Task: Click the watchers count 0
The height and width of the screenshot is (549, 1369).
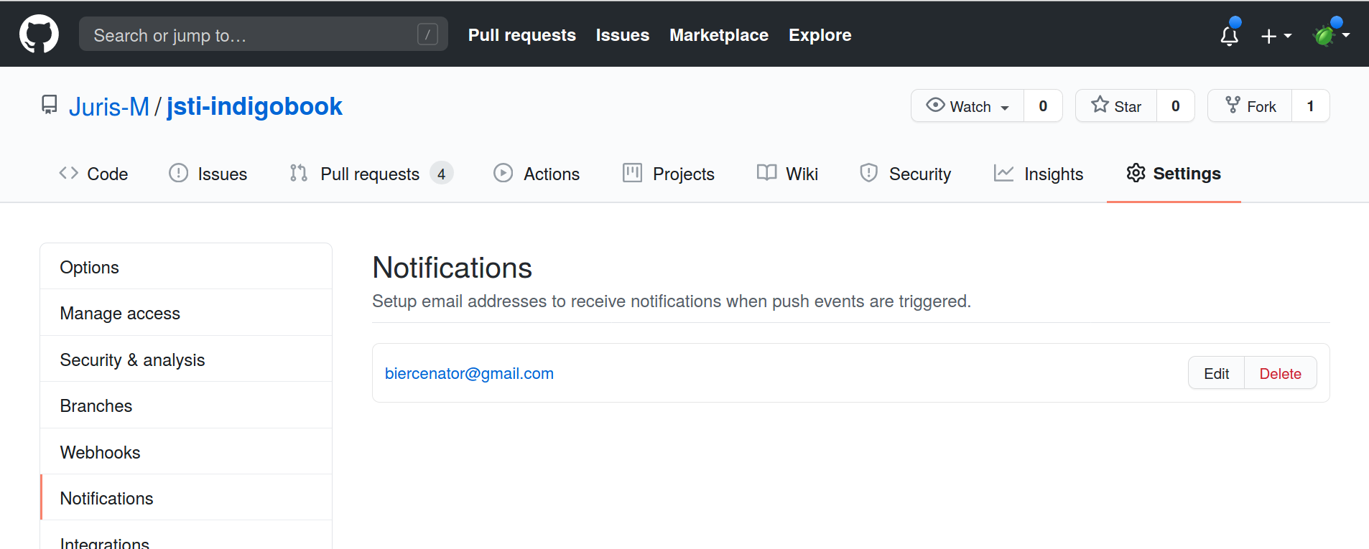Action: click(1043, 106)
